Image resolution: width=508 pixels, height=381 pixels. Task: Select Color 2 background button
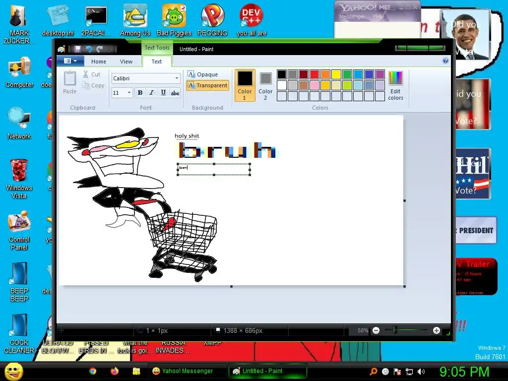click(265, 85)
